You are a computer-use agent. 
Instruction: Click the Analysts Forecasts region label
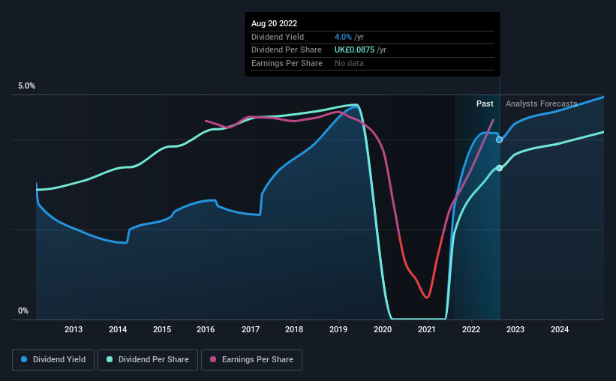coord(542,103)
